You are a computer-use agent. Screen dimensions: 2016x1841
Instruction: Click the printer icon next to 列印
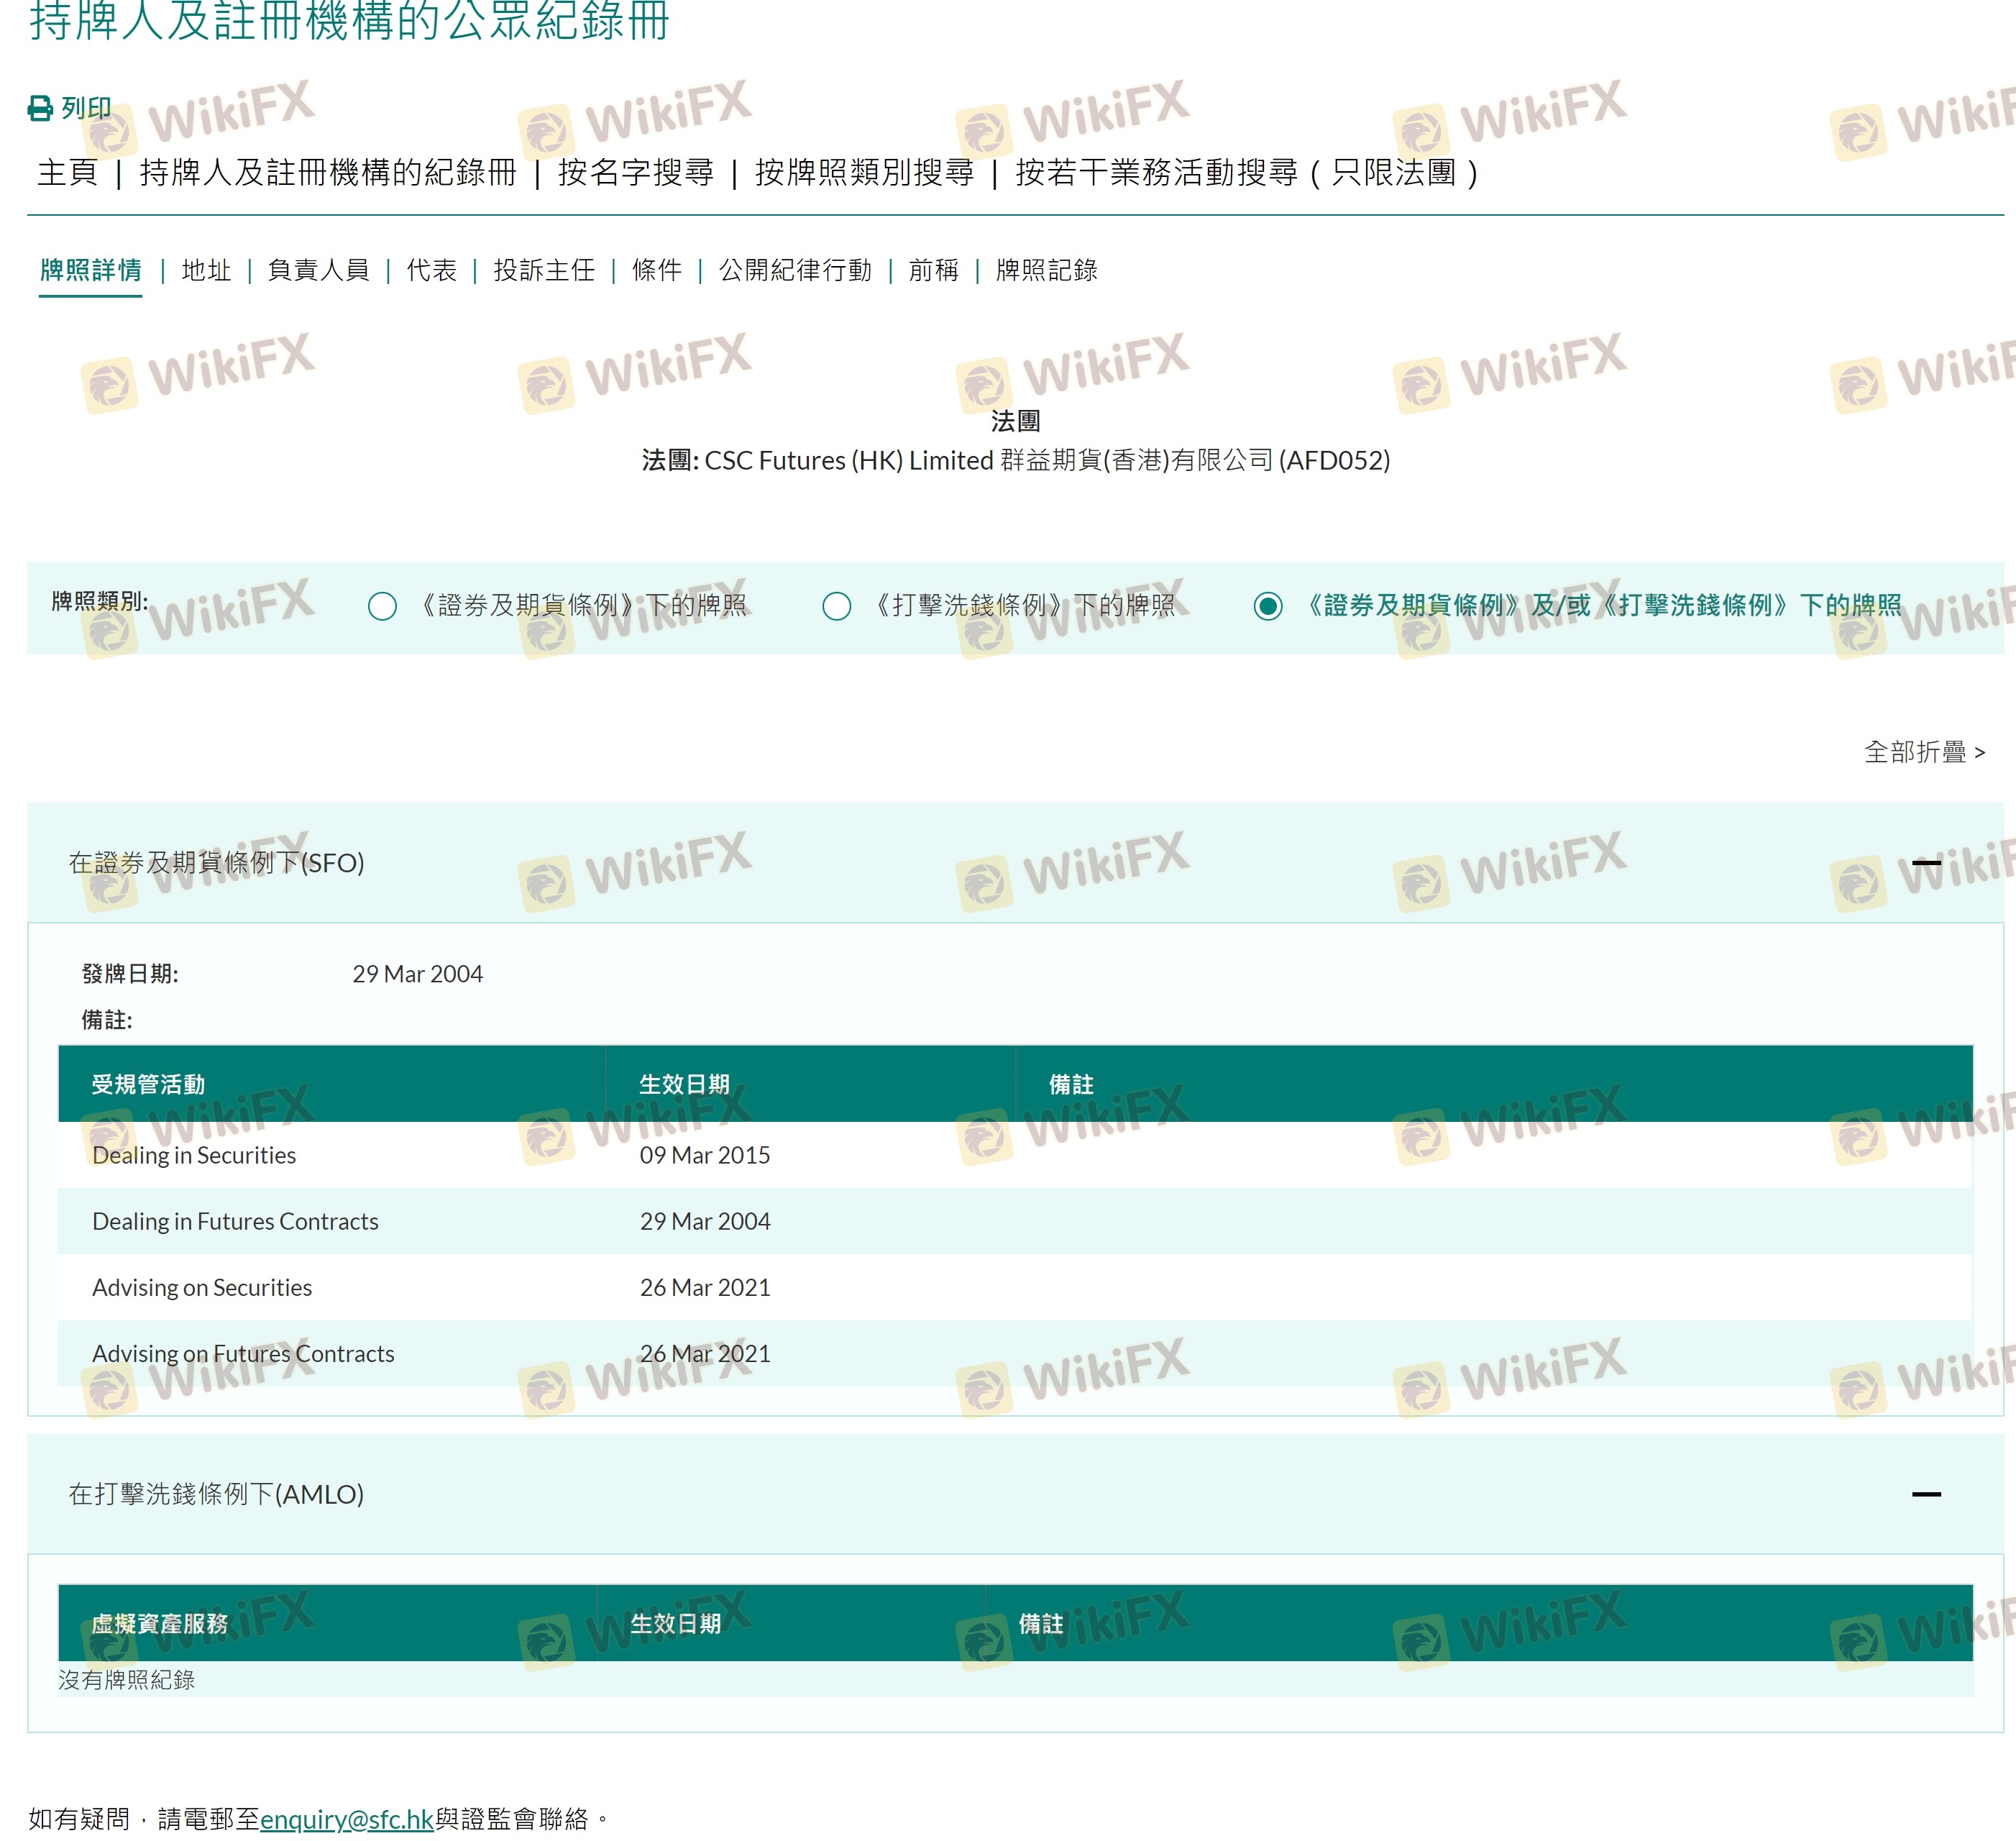tap(40, 108)
